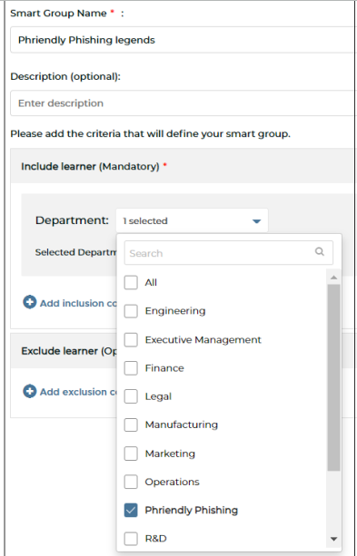This screenshot has width=357, height=556.
Task: Click the Smart Group Name label
Action: 58,14
